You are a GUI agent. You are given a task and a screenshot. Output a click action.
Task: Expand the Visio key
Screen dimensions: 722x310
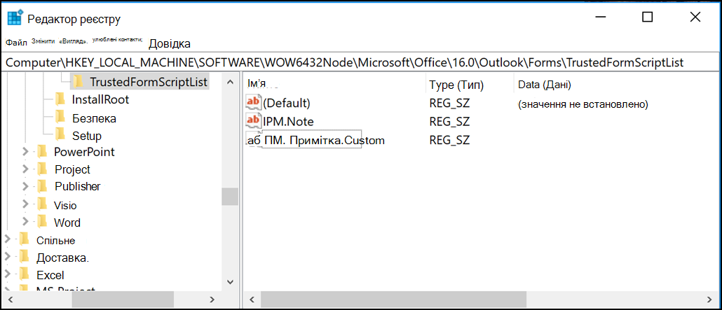click(x=25, y=204)
